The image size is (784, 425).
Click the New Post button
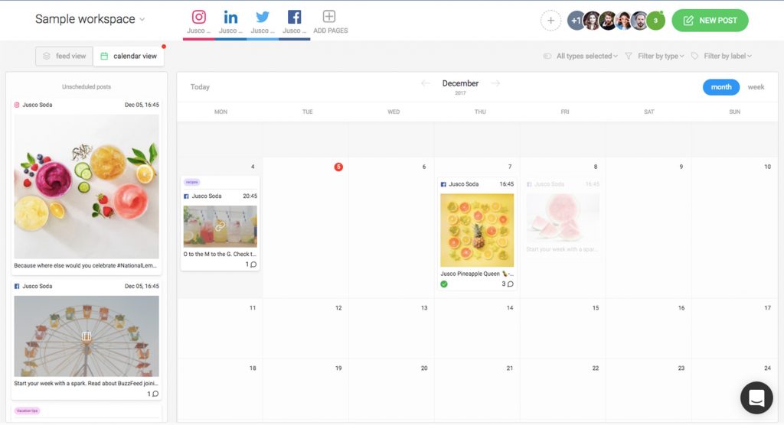[710, 21]
